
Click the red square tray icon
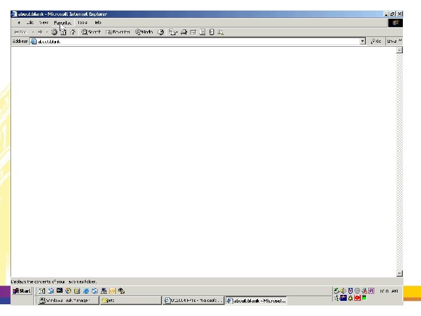357,298
